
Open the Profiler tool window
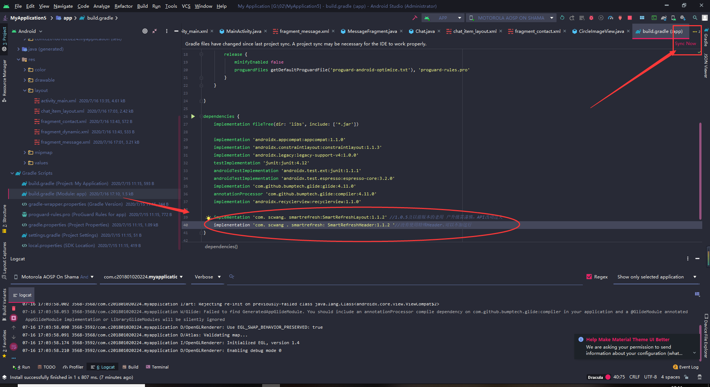tap(73, 367)
